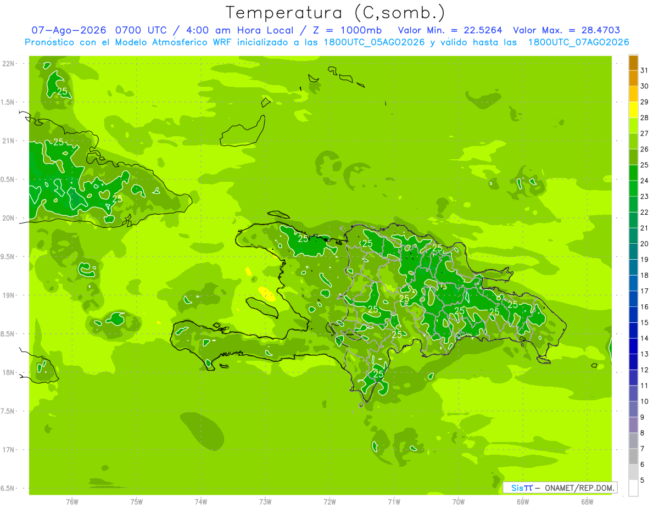
Task: Click the Valor Max. = 28.4703 text
Action: point(566,31)
